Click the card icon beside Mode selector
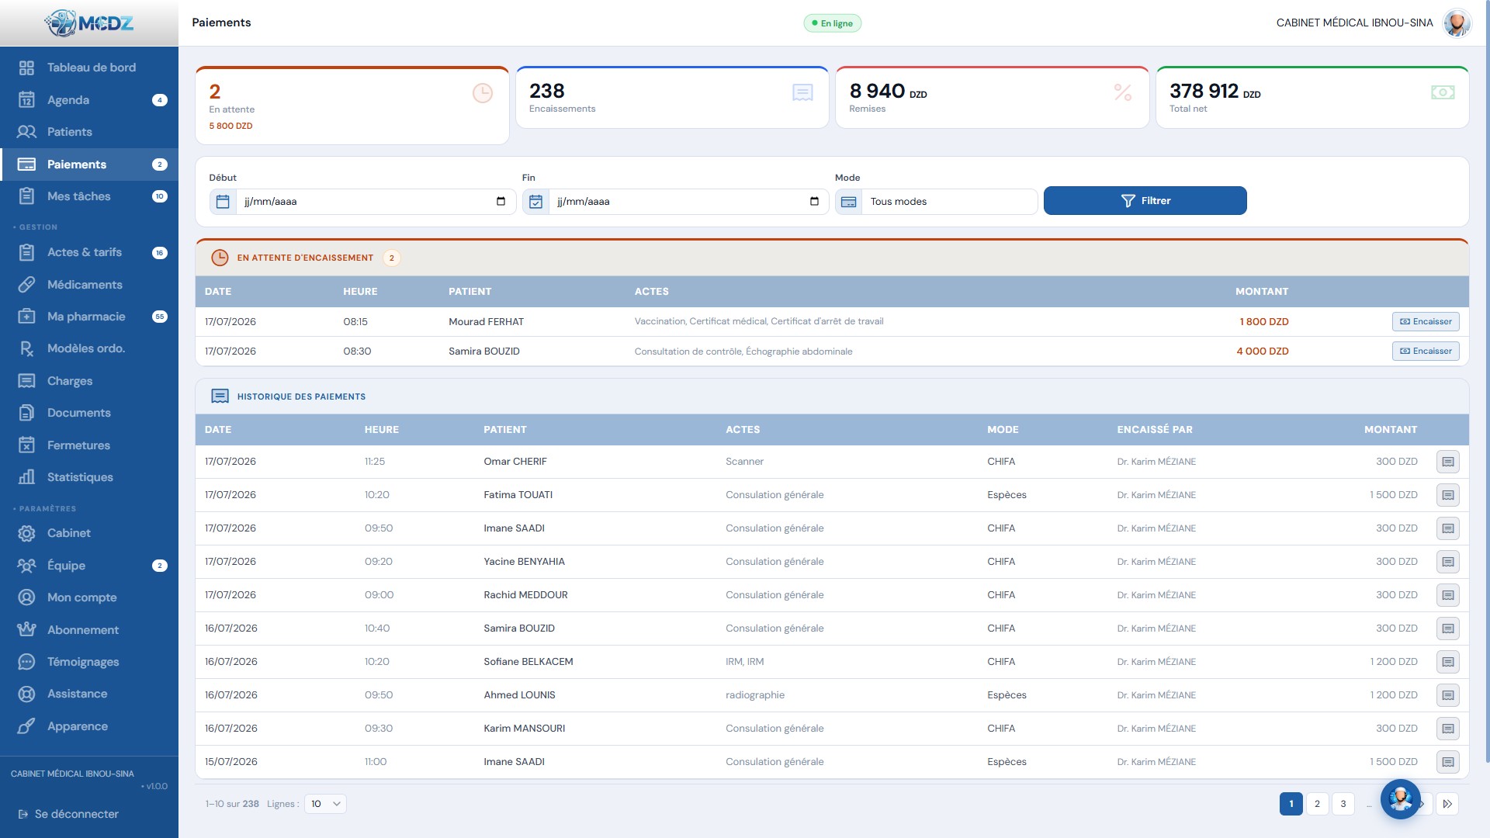The width and height of the screenshot is (1490, 838). click(x=848, y=202)
